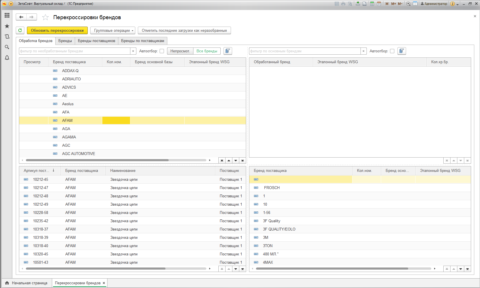Screen dimensions: 480x288
Task: Open the calculator icon in title bar
Action: (x=372, y=4)
